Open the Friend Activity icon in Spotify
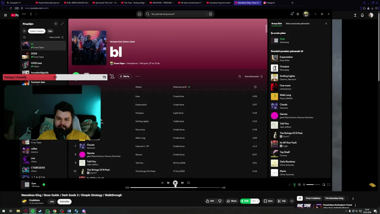 click(298, 14)
